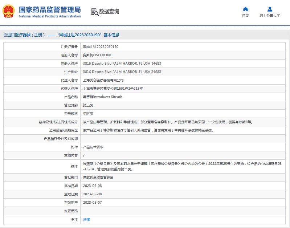
Task: Open the 详情 link
Action: pyautogui.click(x=86, y=220)
